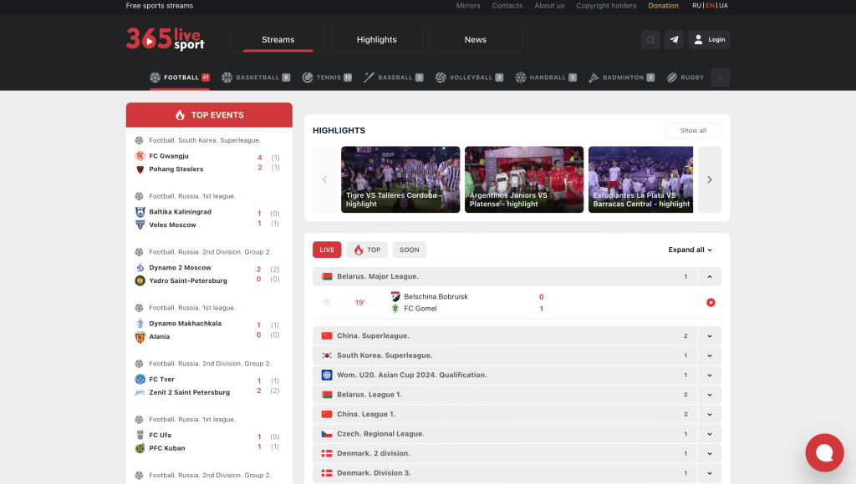856x484 pixels.
Task: Click the Telegram paper-plane icon
Action: point(674,39)
